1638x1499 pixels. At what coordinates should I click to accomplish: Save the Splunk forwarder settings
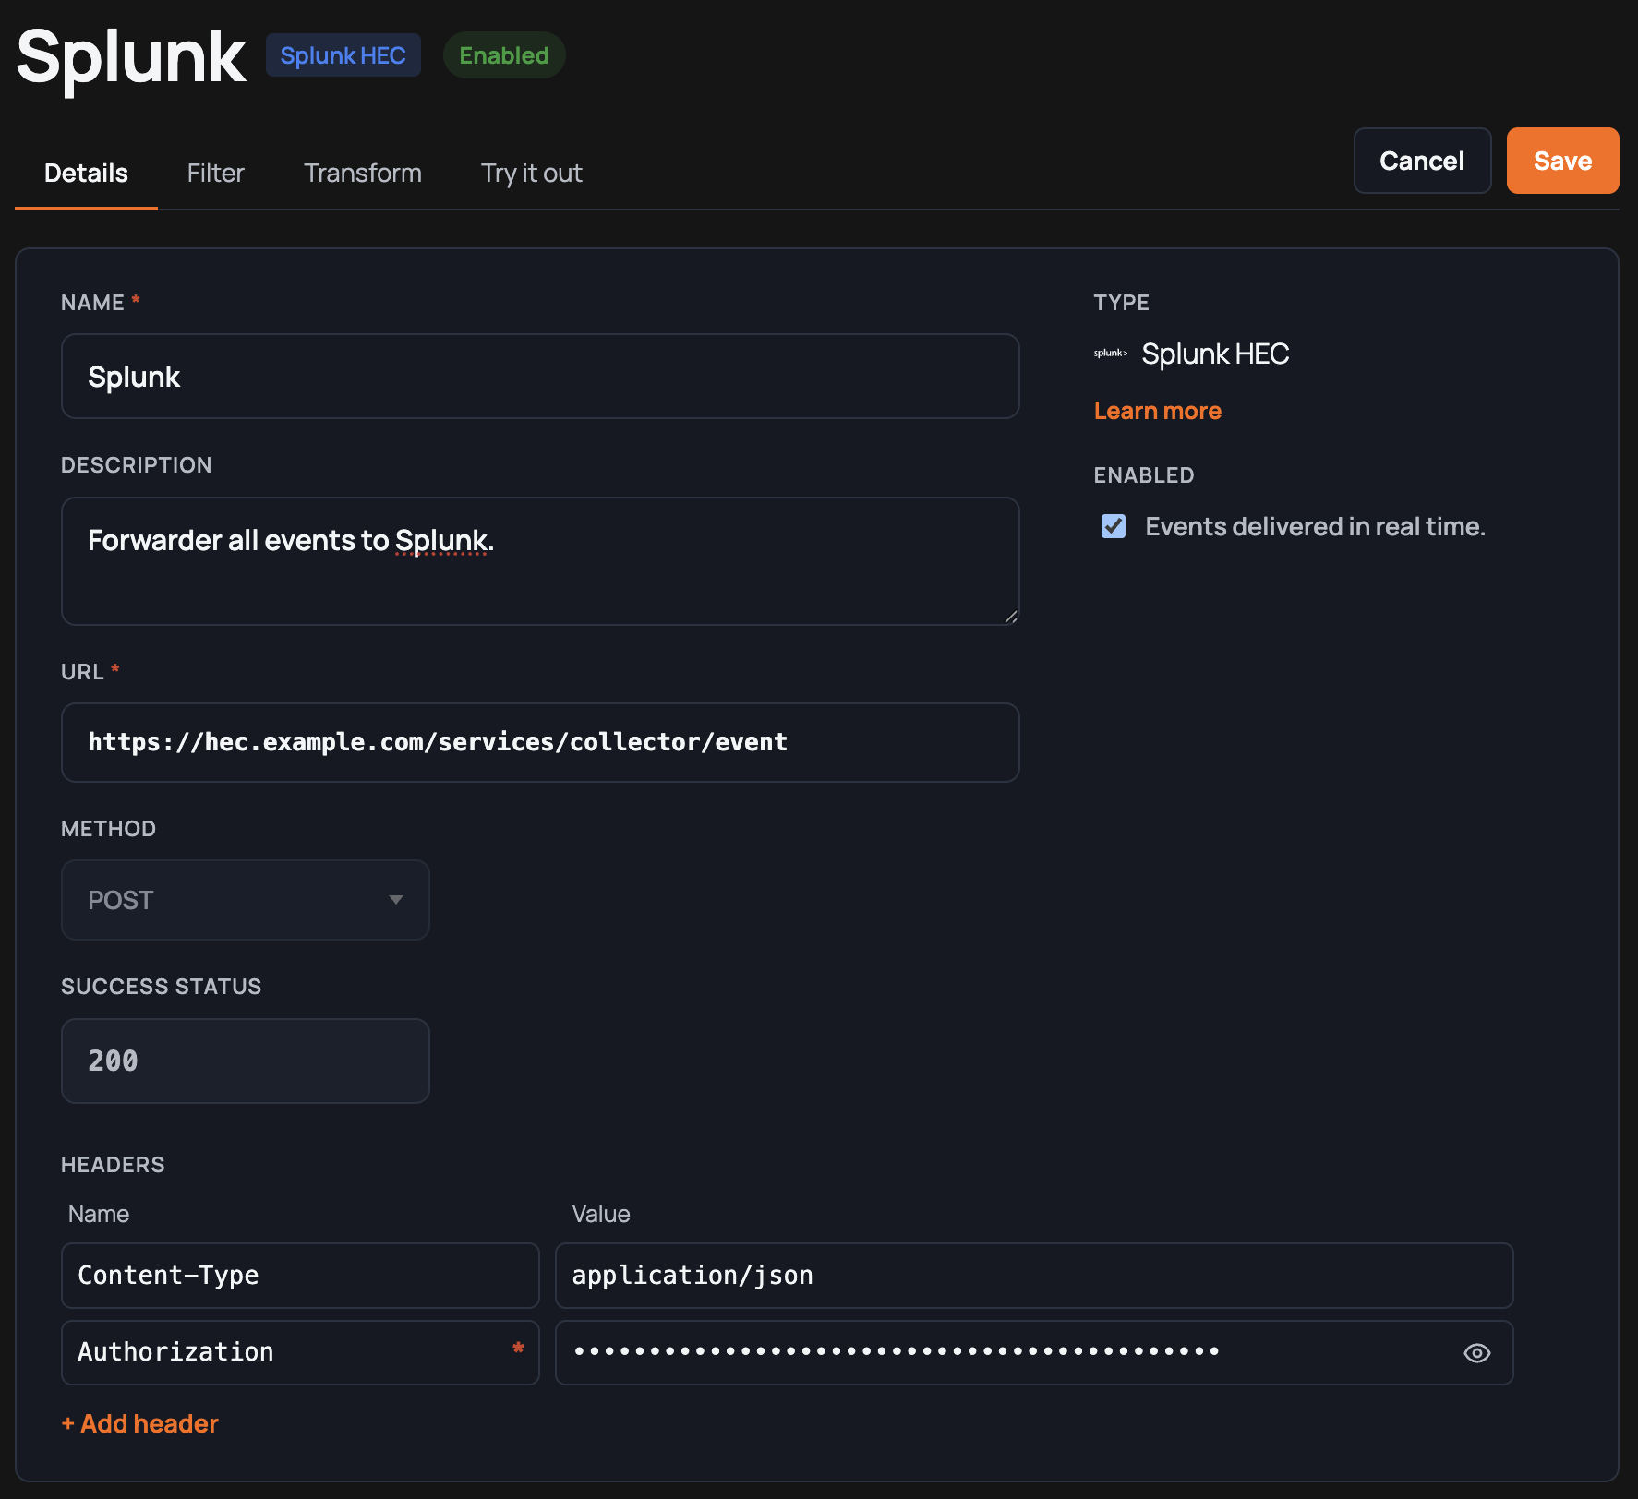[1562, 161]
